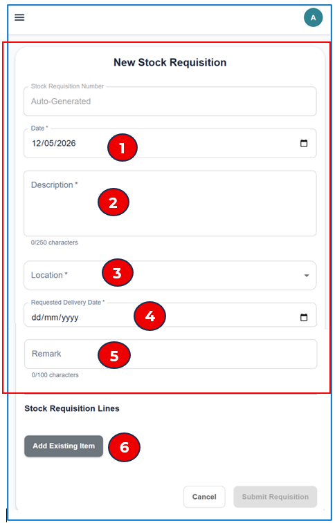Click the dd/mm/yyyy delivery date placeholder
The image size is (335, 523).
click(x=55, y=317)
